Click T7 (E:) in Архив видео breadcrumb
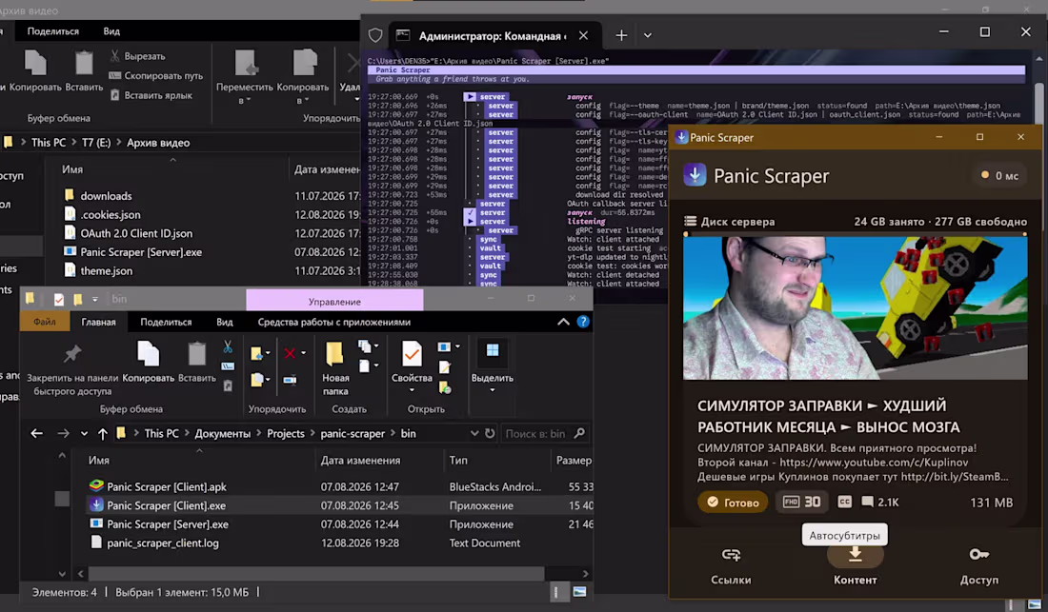The width and height of the screenshot is (1048, 612). 96,142
